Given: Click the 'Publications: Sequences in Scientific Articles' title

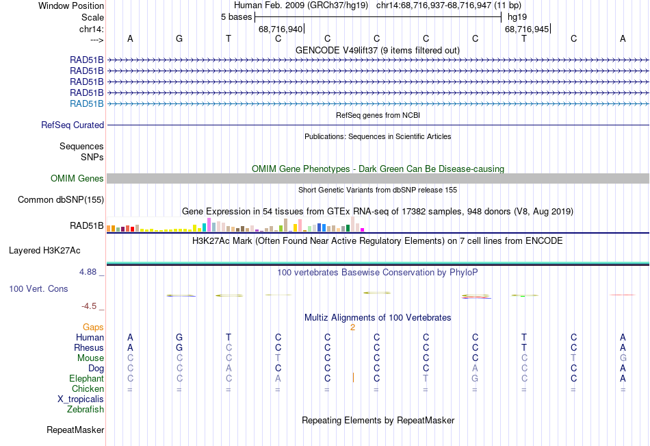Looking at the screenshot, I should tap(378, 136).
